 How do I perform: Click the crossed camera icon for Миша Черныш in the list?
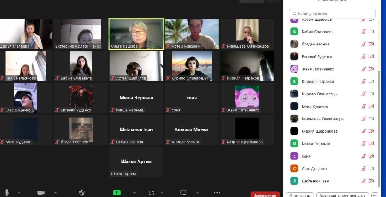371,144
